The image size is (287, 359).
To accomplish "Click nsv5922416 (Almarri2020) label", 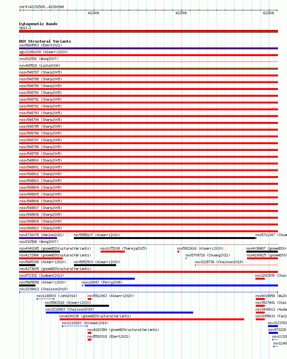I will pos(200,248).
